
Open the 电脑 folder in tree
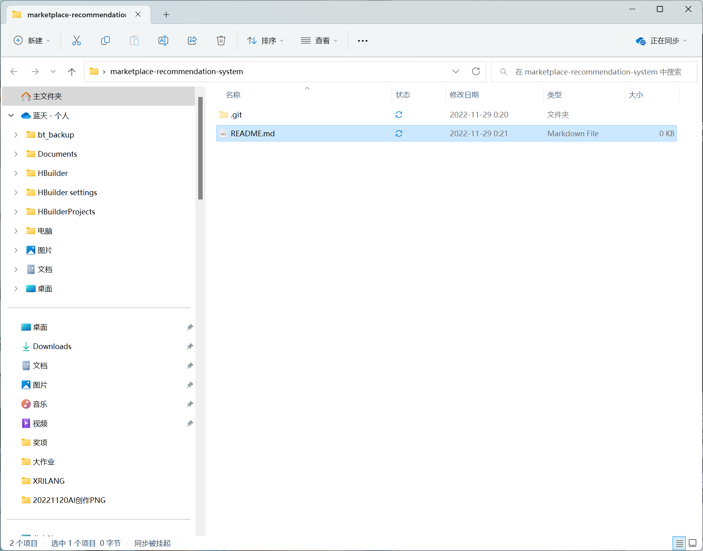tap(45, 231)
